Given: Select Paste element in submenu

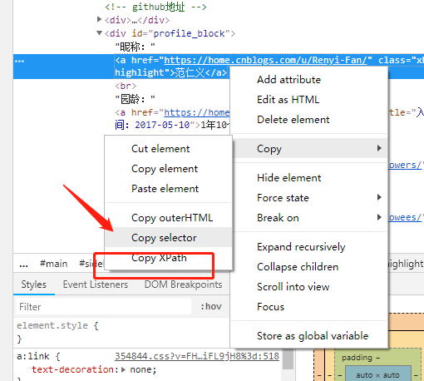Looking at the screenshot, I should tap(165, 189).
